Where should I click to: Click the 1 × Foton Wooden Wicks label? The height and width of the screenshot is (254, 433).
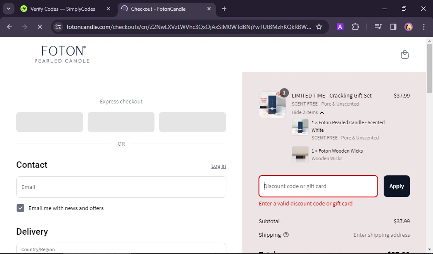(x=337, y=151)
